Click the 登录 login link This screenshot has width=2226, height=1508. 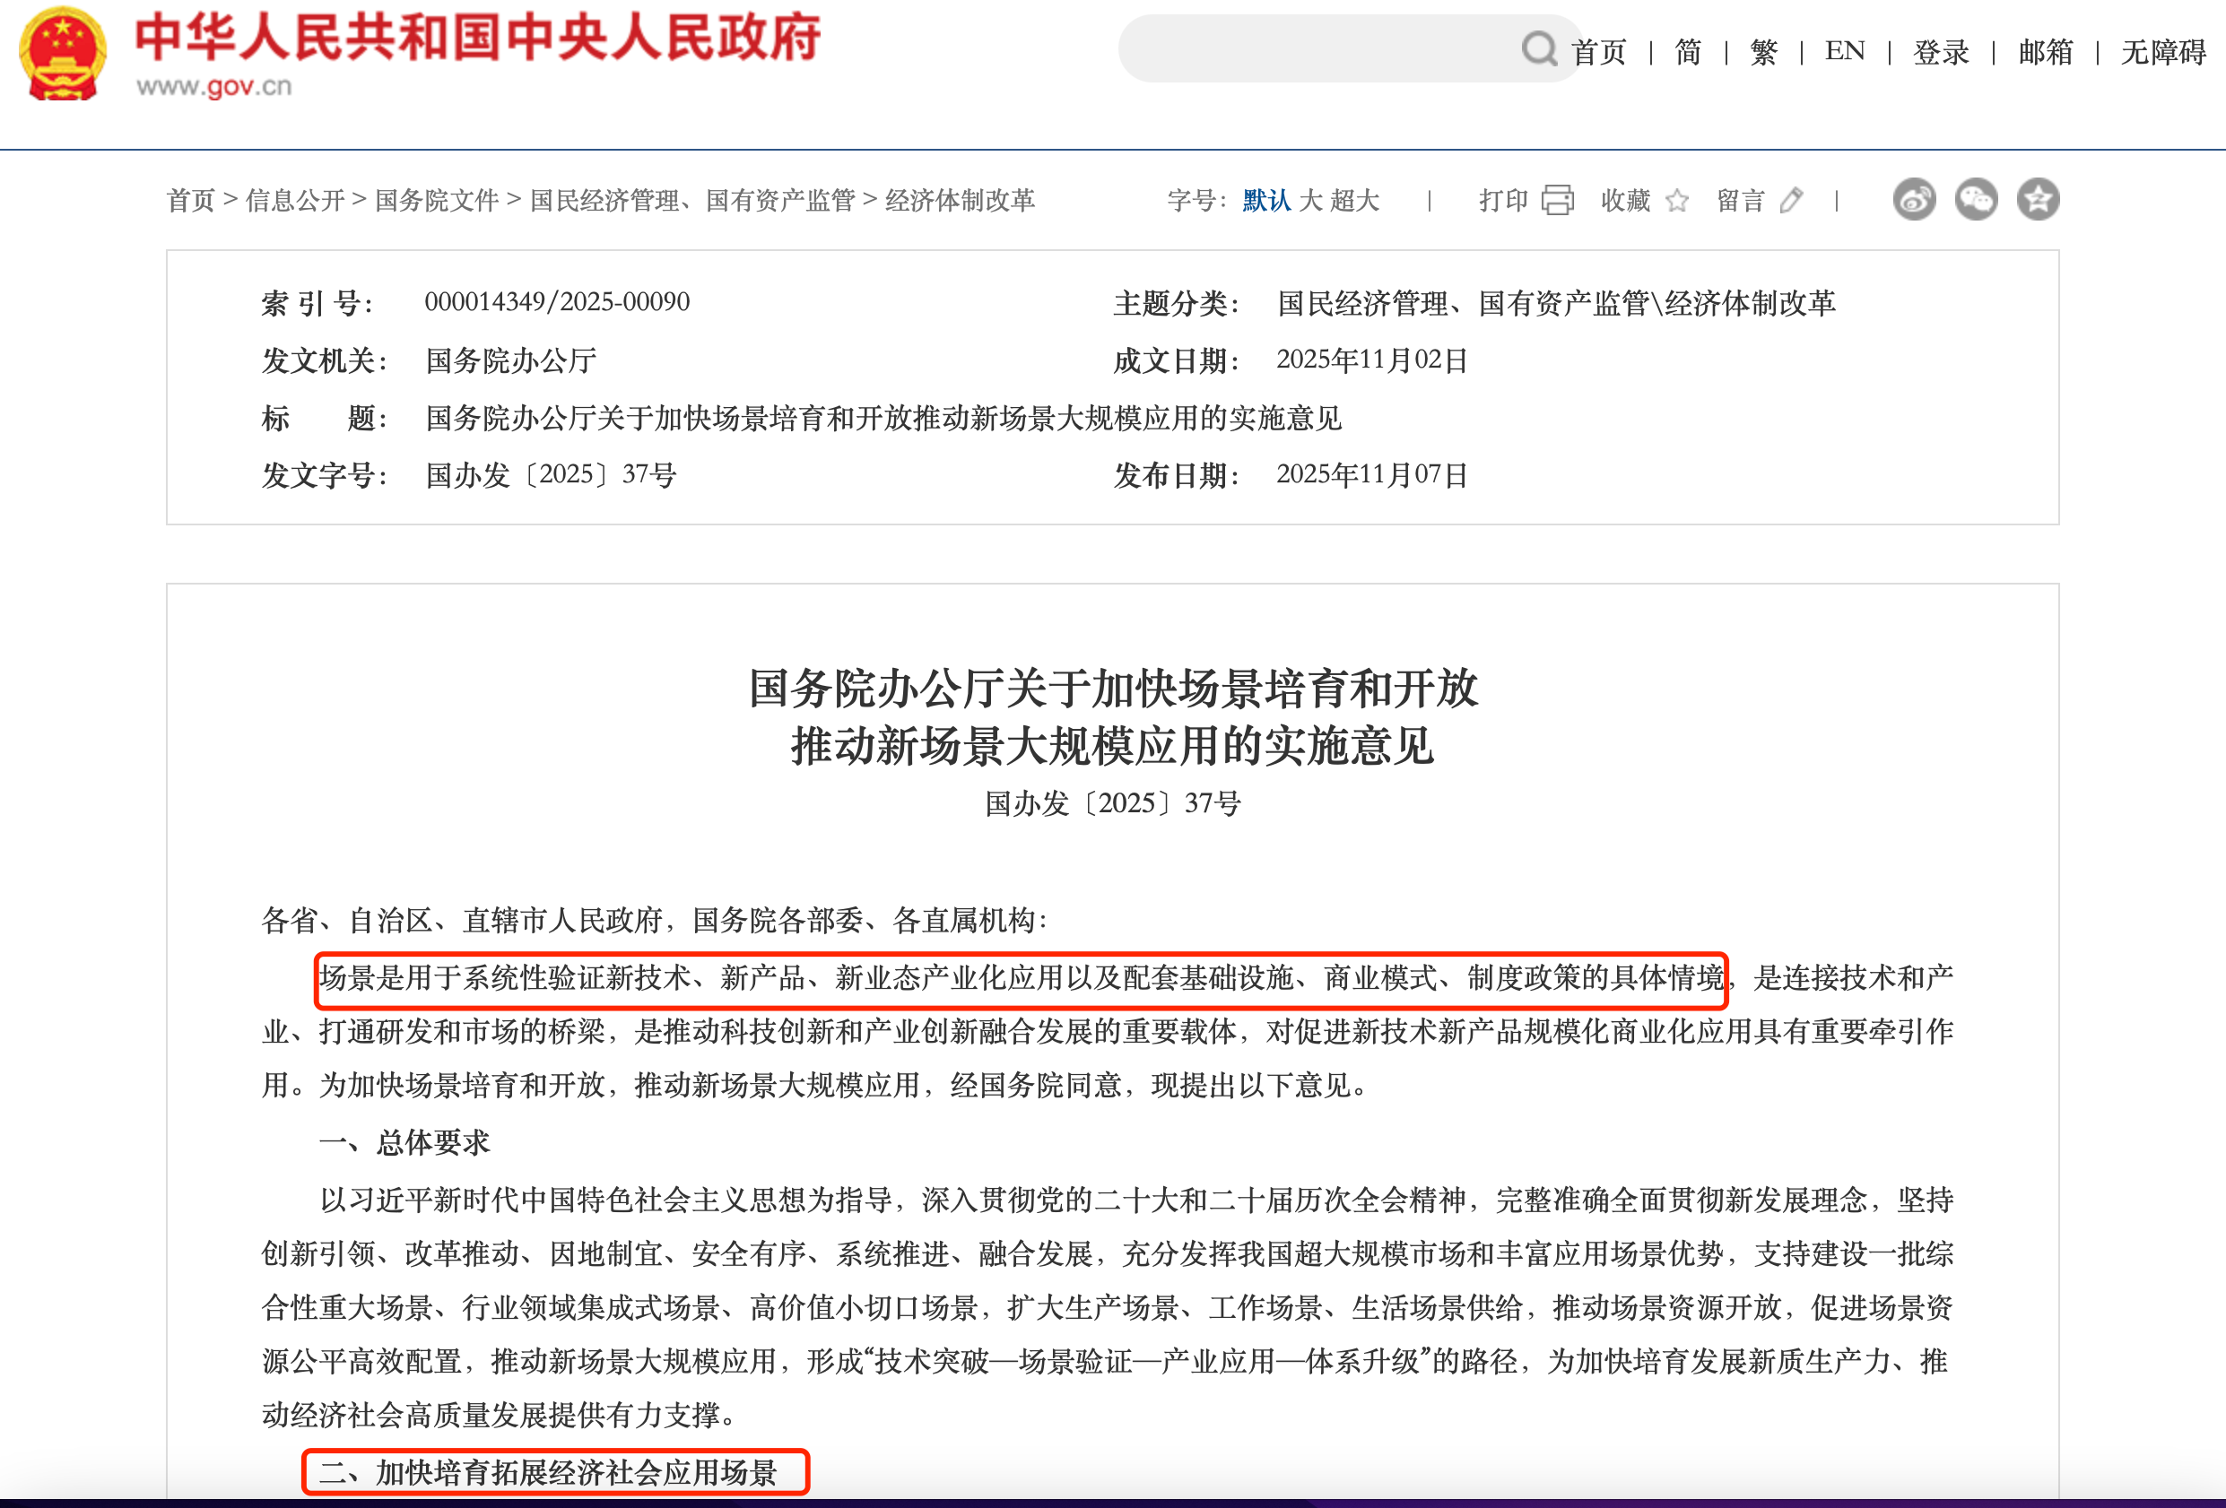tap(1941, 52)
